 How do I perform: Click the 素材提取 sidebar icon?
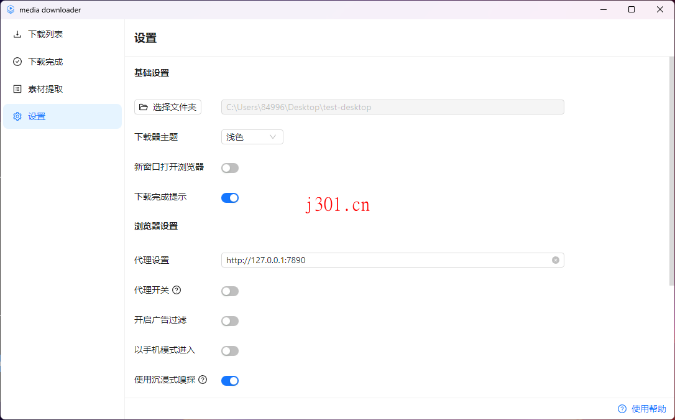(x=17, y=88)
